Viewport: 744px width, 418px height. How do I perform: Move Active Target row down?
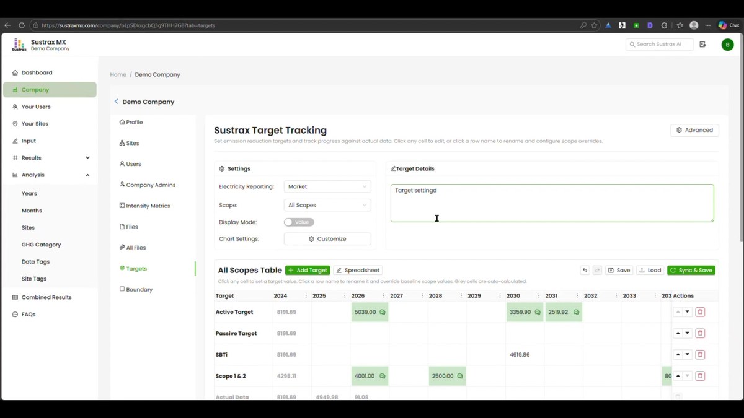pyautogui.click(x=688, y=312)
